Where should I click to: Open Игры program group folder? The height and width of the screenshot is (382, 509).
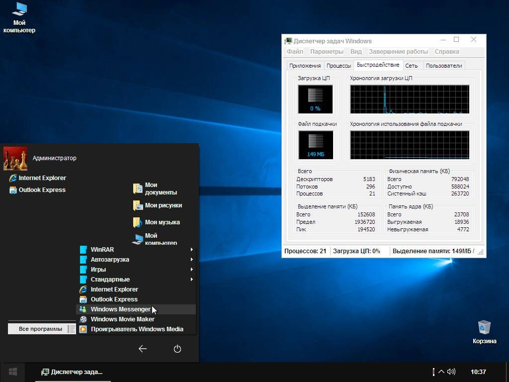(x=136, y=269)
